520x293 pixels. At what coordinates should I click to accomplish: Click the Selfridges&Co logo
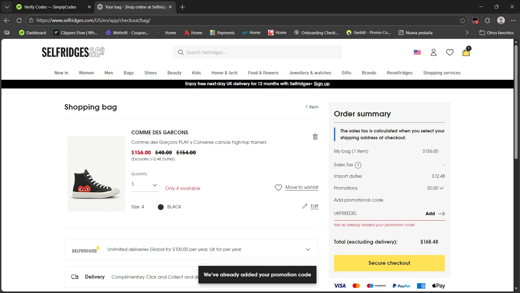73,52
